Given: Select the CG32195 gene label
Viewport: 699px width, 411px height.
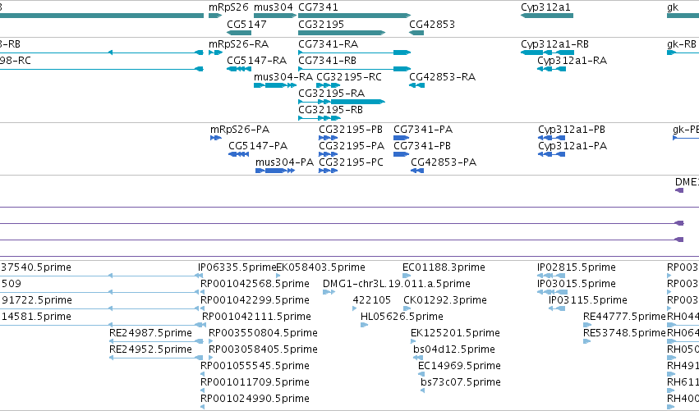Looking at the screenshot, I should 321,24.
